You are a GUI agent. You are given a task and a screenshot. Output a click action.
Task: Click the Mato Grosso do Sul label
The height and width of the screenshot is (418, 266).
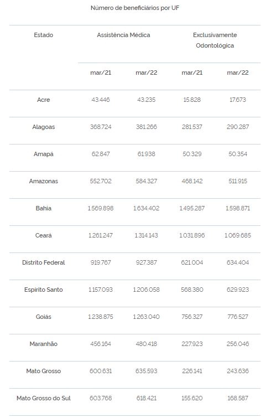point(43,398)
